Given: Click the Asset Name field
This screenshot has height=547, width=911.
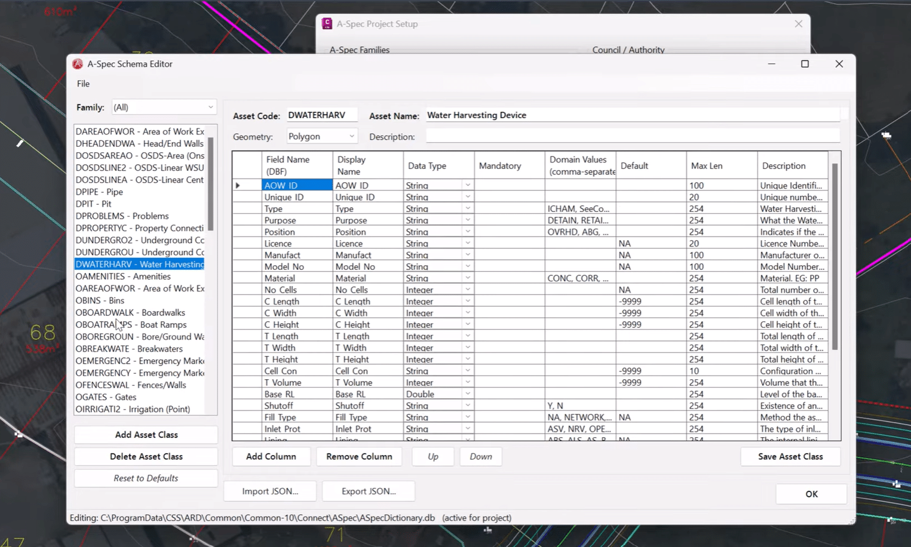Looking at the screenshot, I should pyautogui.click(x=633, y=115).
